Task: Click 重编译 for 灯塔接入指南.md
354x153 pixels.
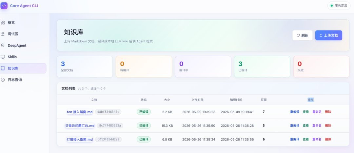Action: click(x=295, y=139)
